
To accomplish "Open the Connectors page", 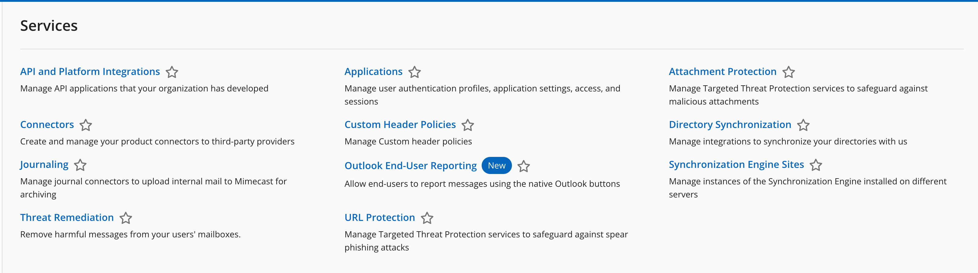I will (x=47, y=125).
